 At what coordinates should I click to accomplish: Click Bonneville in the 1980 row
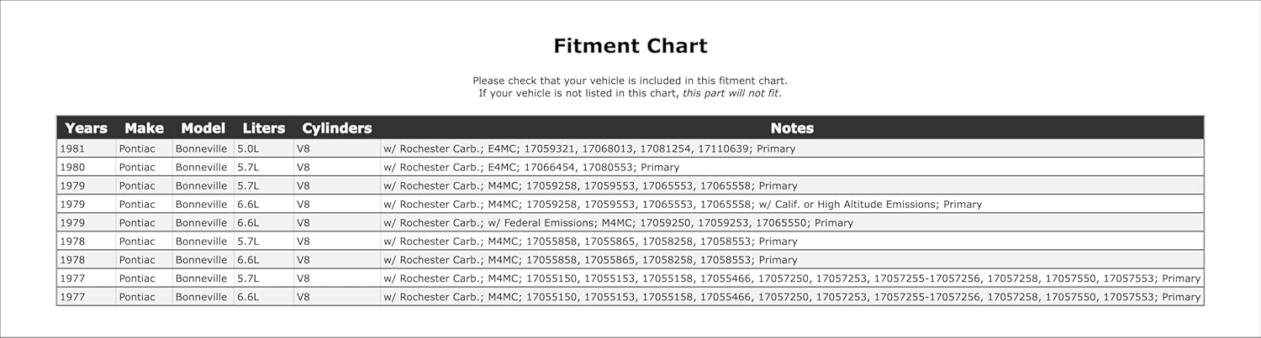(201, 167)
